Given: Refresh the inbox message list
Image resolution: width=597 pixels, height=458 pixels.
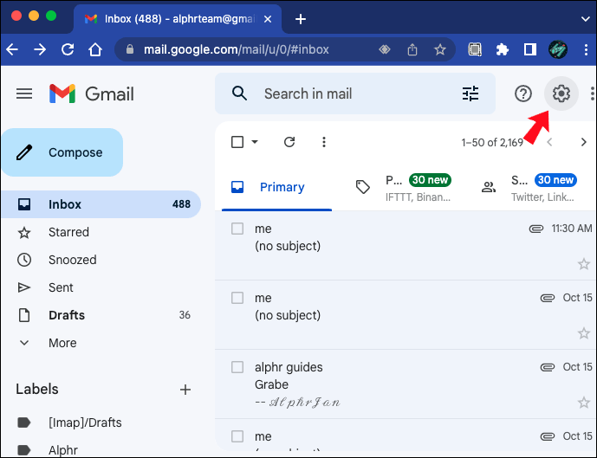Looking at the screenshot, I should pos(289,142).
